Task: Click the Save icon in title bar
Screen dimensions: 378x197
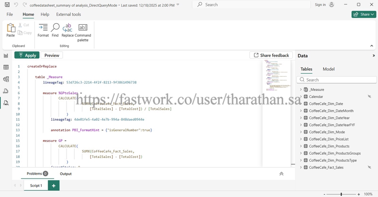Action: 7,5
